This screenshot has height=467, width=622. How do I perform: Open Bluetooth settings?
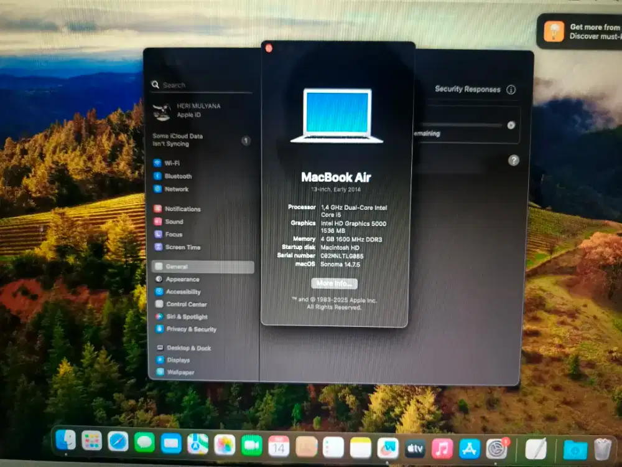point(179,176)
